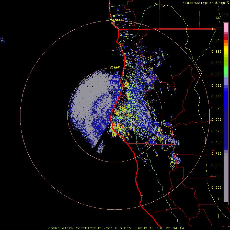The image size is (230, 230).
Task: Click the 0.893 scale value
Action: point(216,51)
